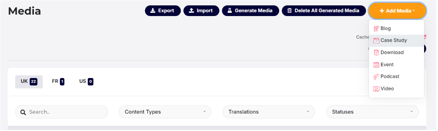Click the Import button

[x=201, y=11]
